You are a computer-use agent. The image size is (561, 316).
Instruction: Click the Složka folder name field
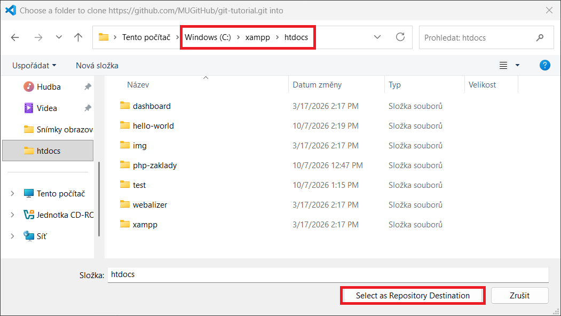click(328, 274)
